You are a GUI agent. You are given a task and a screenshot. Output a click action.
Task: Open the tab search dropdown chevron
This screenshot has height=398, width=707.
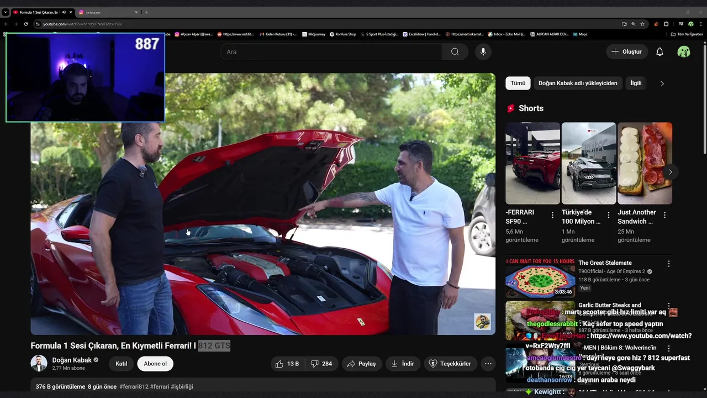point(5,12)
